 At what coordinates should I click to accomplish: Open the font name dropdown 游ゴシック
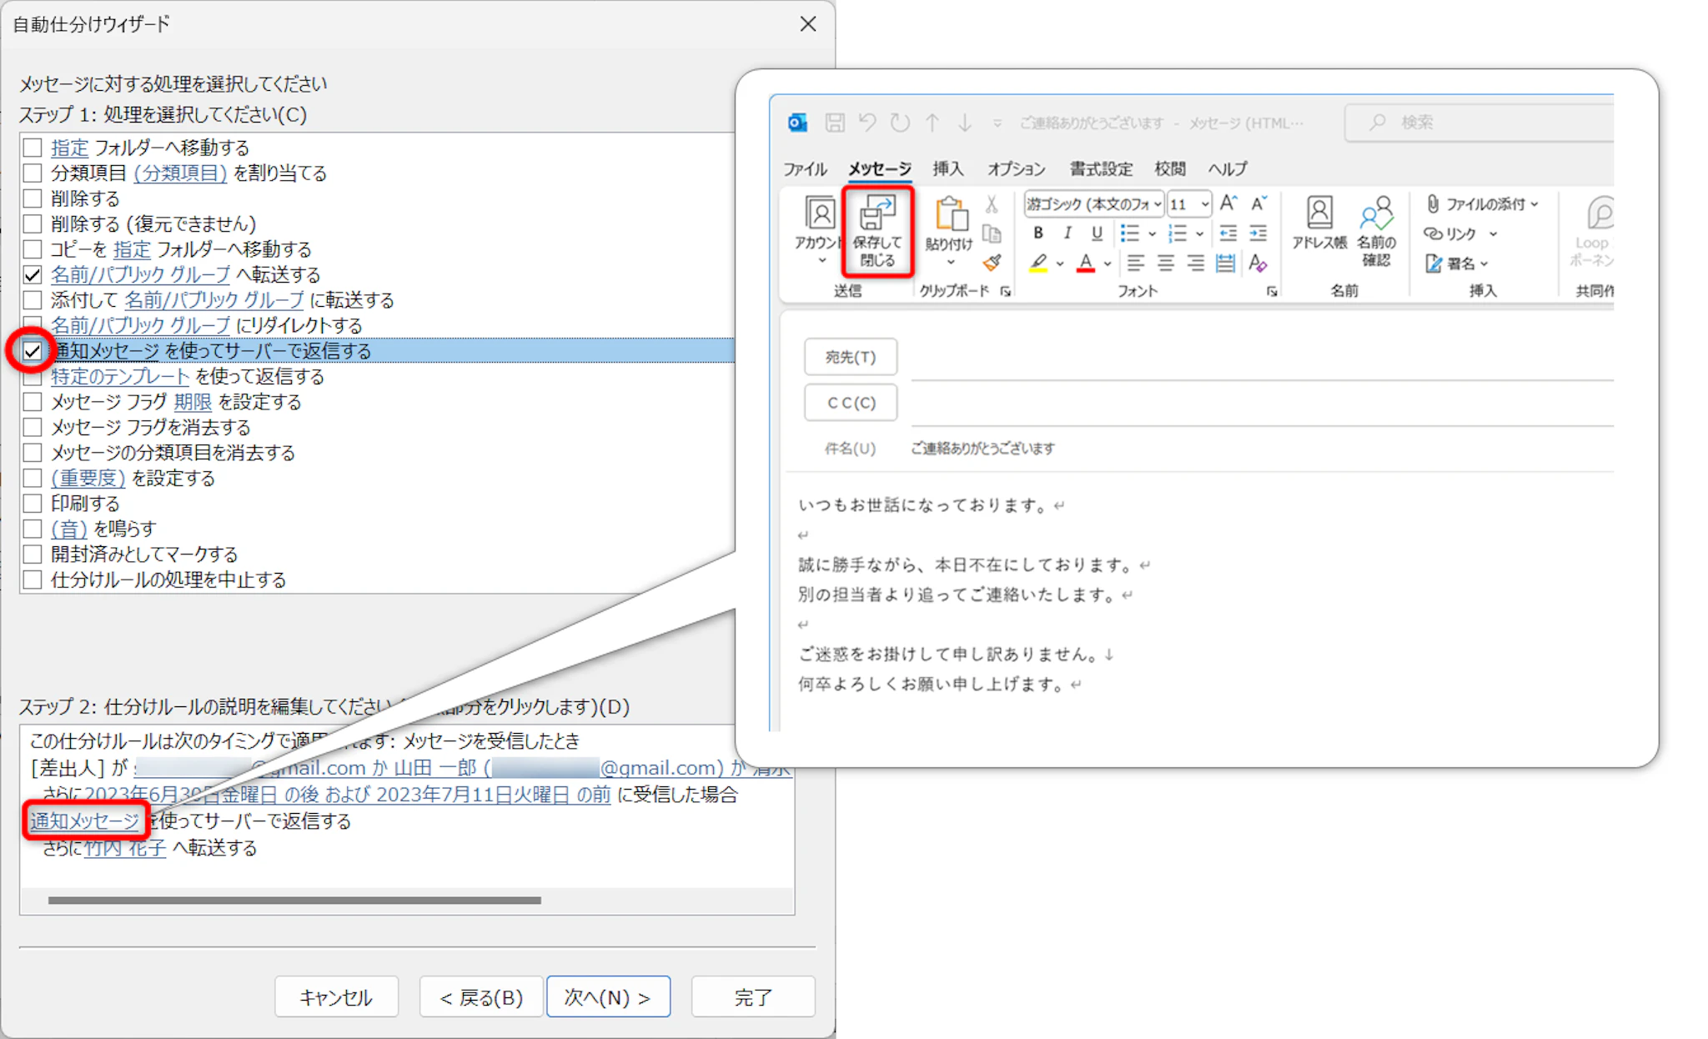click(1158, 204)
